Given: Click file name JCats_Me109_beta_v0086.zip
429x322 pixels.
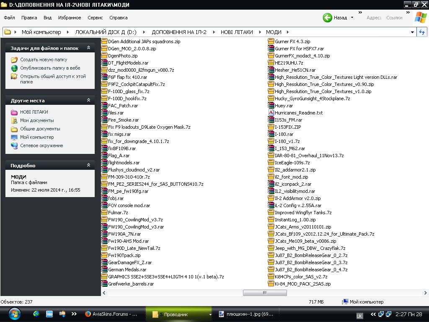Looking at the screenshot, I should (305, 241).
